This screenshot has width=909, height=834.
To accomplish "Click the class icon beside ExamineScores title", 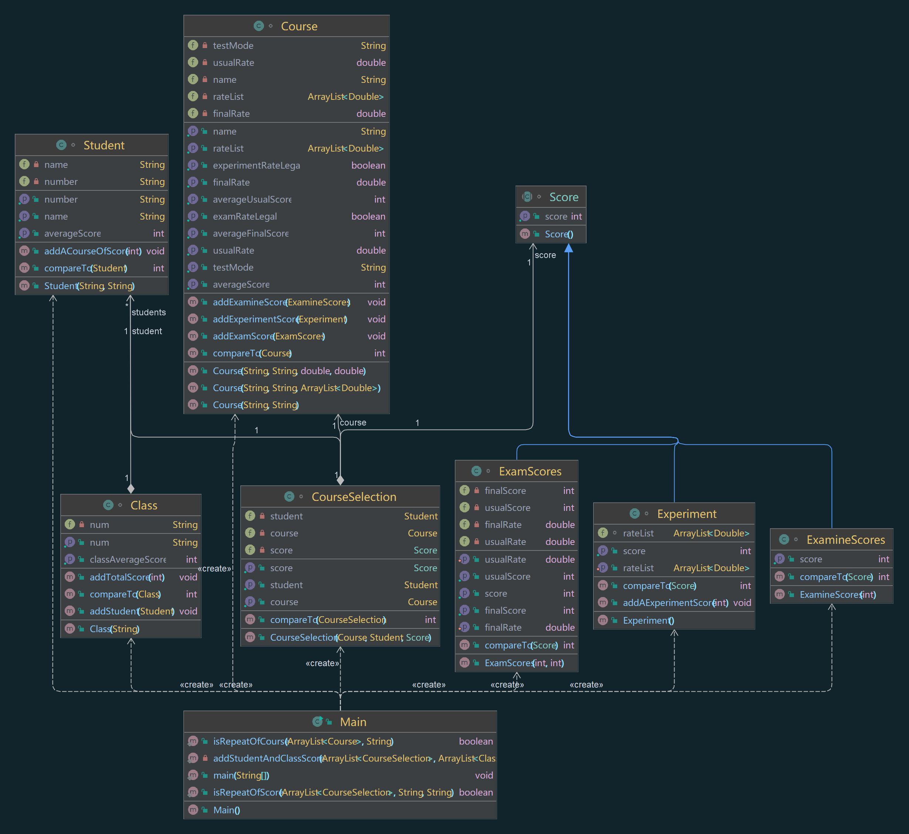I will (784, 539).
